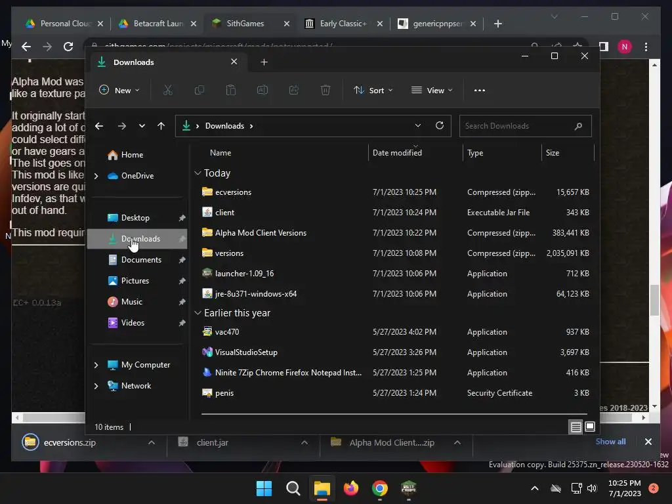This screenshot has height=504, width=672.
Task: Add a new File Explorer tab
Action: coord(264,62)
